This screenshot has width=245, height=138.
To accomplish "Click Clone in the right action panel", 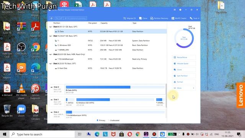I will coord(184,70).
